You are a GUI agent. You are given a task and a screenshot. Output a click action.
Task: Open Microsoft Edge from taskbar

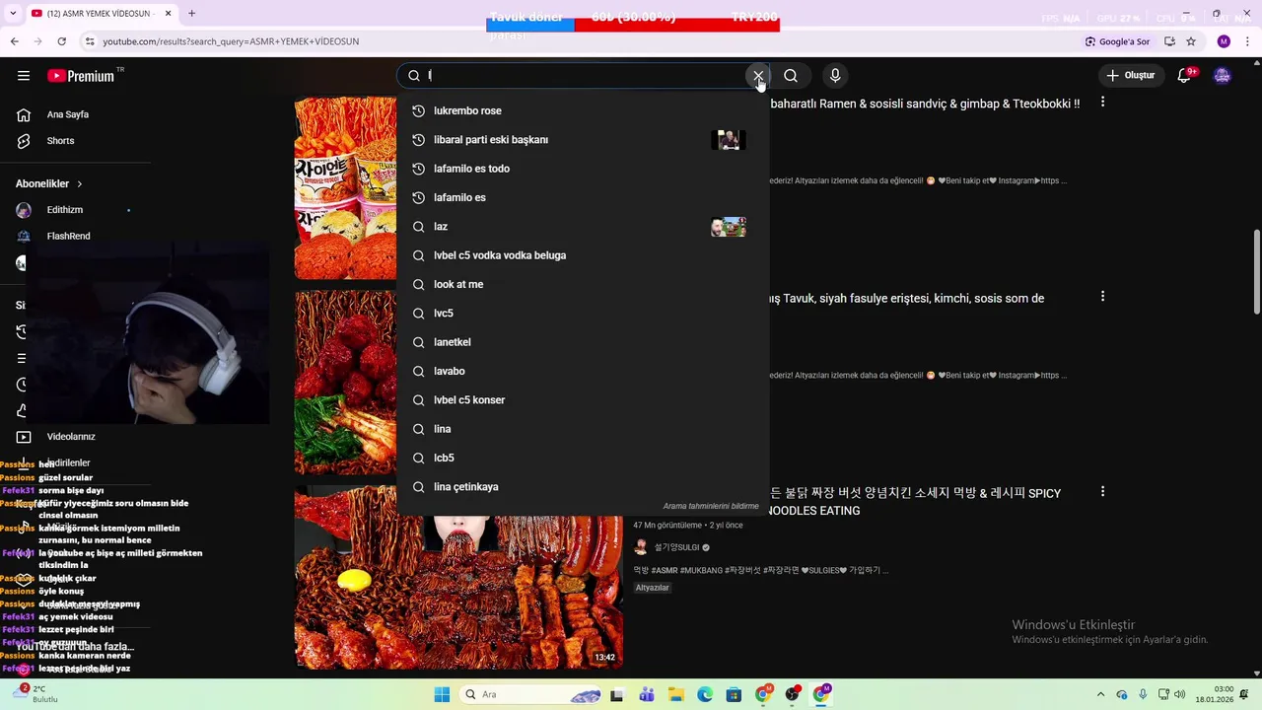[x=705, y=694]
